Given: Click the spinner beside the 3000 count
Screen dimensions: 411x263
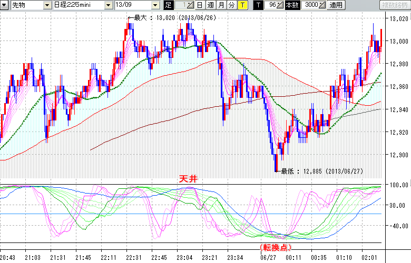Looking at the screenshot, I should click(x=322, y=5).
